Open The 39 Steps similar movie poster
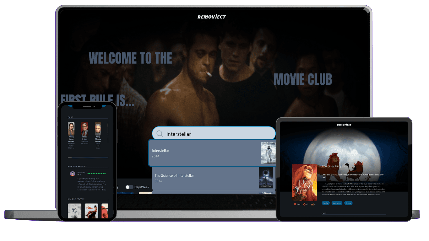This screenshot has width=429, height=241. tap(74, 211)
